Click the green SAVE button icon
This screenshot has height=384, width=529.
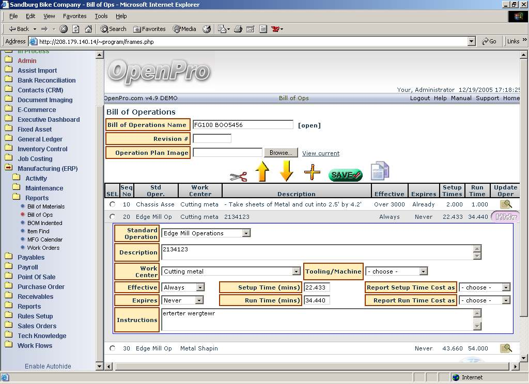tap(345, 175)
